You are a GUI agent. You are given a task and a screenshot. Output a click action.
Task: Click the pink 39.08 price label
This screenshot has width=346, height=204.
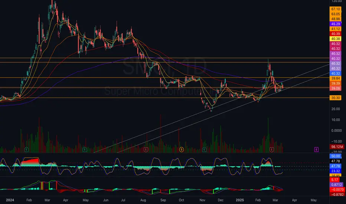tap(335, 88)
